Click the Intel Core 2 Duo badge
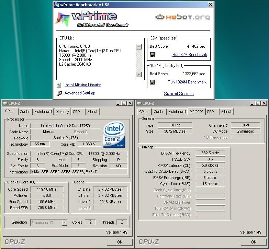Viewport: 269px width, 249px height. 114,135
